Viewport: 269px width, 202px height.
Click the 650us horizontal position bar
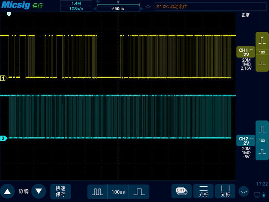coord(118,8)
